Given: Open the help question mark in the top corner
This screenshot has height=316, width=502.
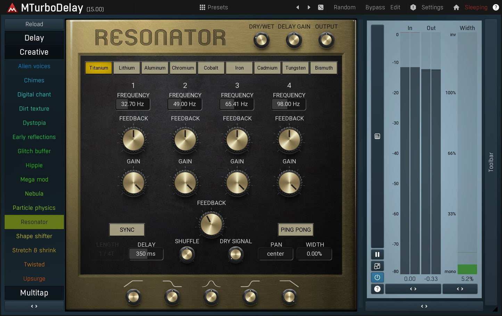Looking at the screenshot, I should click(496, 7).
